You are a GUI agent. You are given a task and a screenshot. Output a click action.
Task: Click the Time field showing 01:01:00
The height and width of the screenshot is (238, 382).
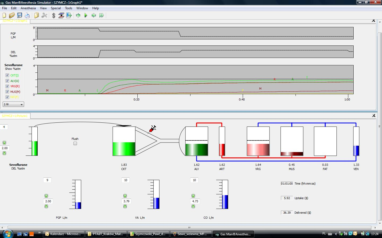click(x=287, y=184)
